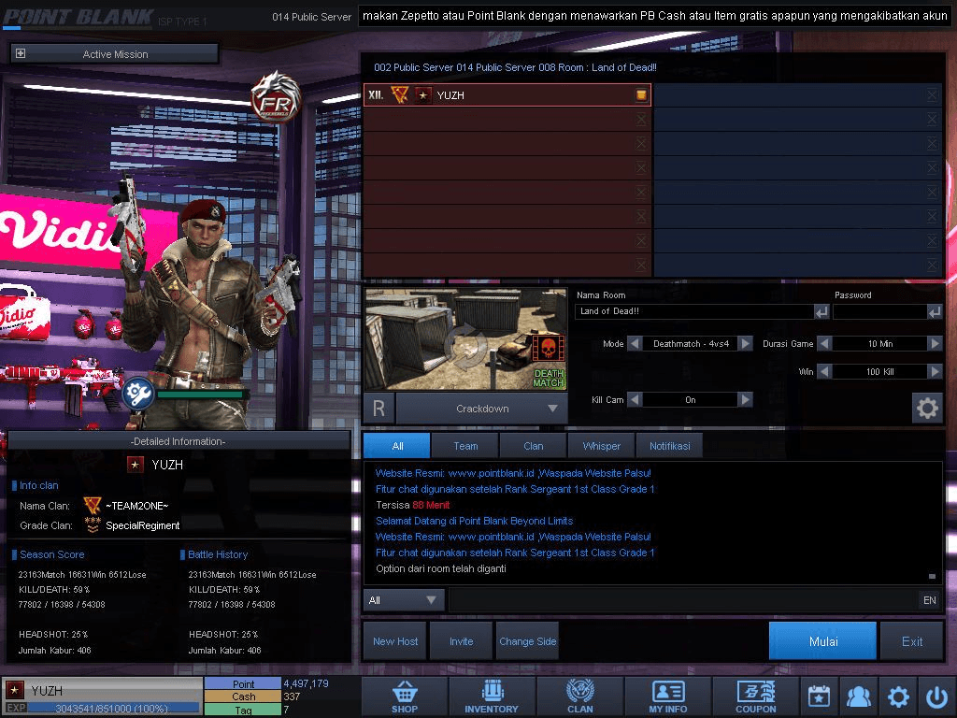
Task: Select previous Mode option
Action: click(635, 344)
